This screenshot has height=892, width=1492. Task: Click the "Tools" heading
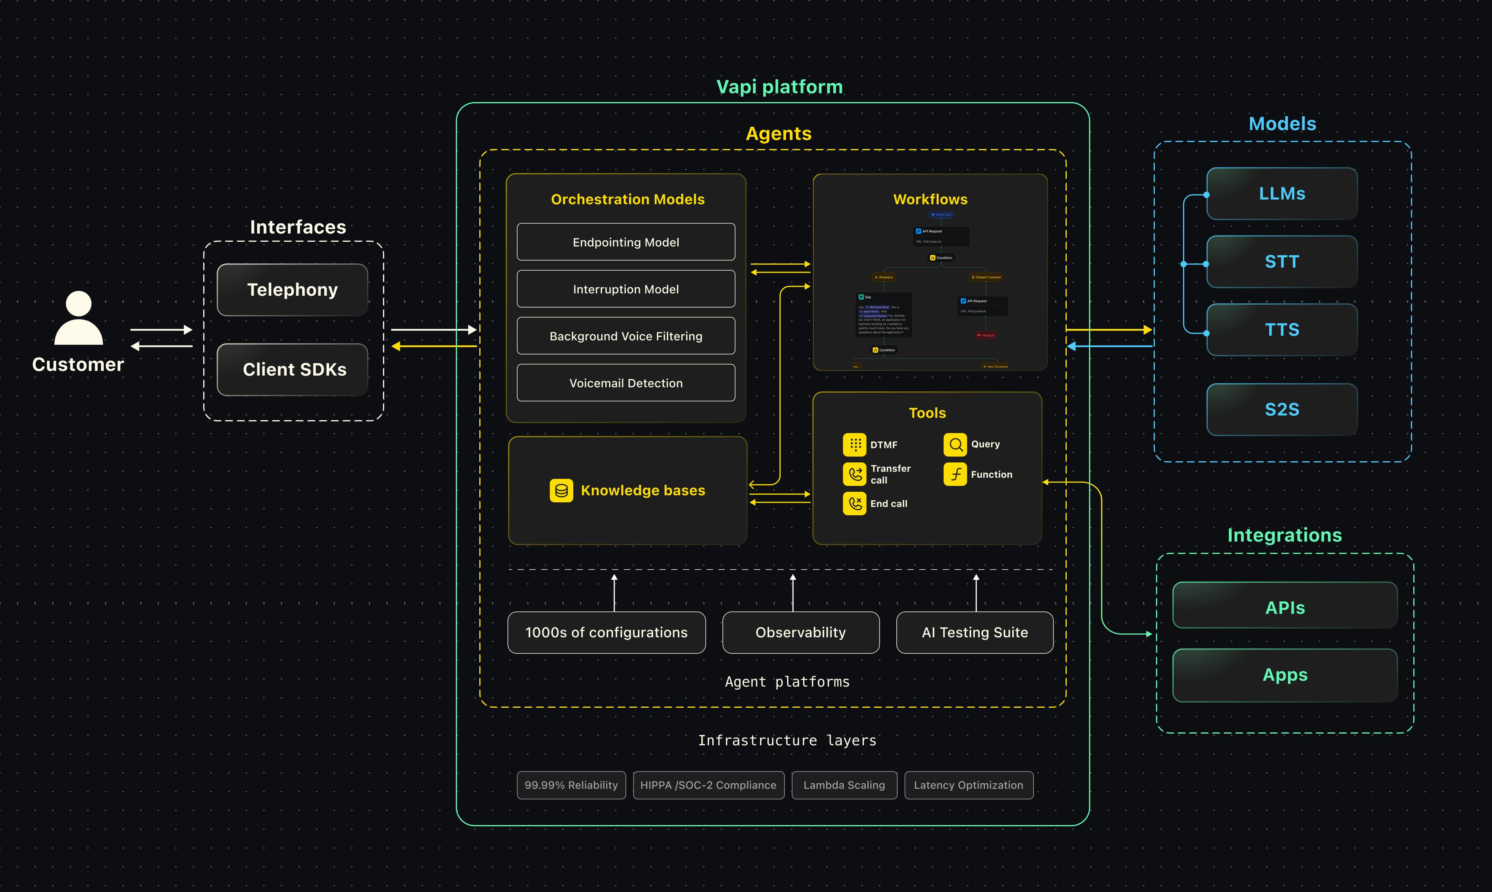click(x=927, y=413)
